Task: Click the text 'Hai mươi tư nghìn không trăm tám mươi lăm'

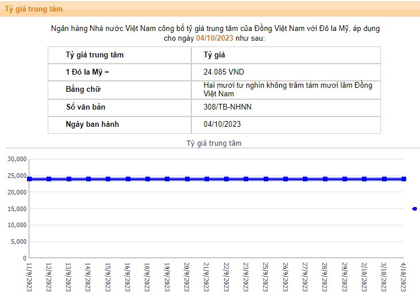Action: pyautogui.click(x=278, y=85)
